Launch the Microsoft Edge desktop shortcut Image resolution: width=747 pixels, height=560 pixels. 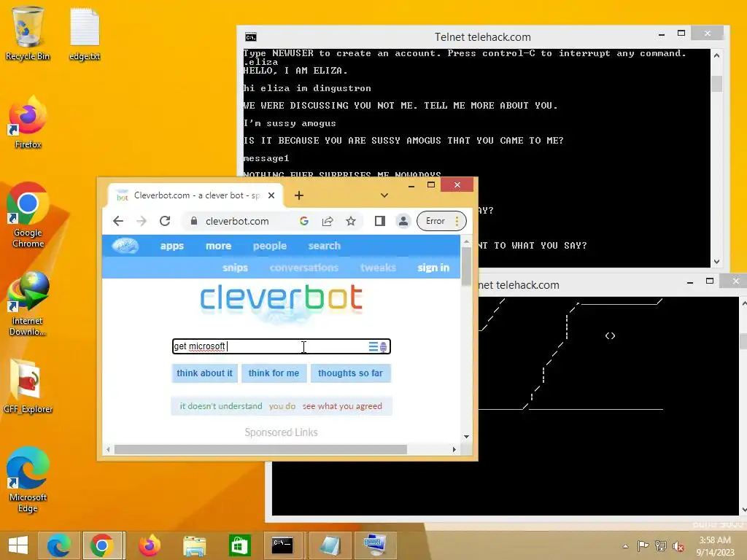(28, 480)
